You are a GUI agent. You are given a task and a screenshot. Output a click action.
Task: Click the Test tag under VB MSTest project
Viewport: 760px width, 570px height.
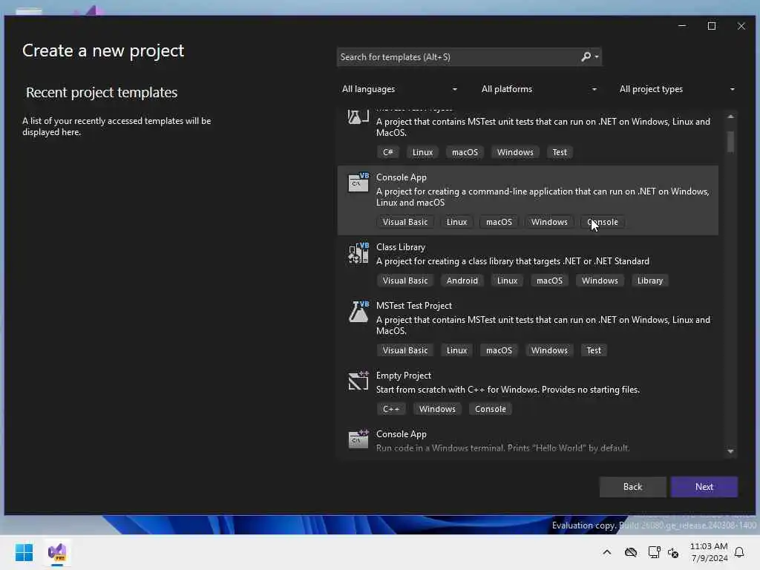point(594,350)
